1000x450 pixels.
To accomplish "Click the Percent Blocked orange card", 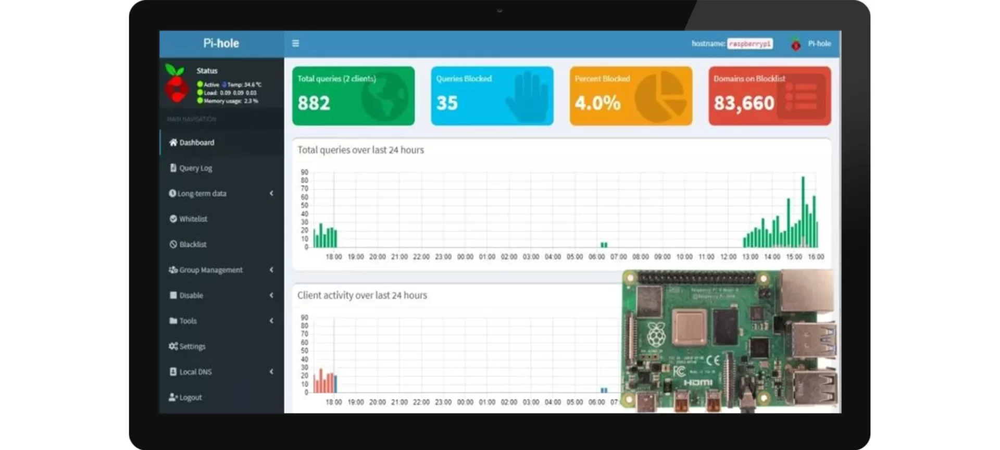I will tap(631, 96).
